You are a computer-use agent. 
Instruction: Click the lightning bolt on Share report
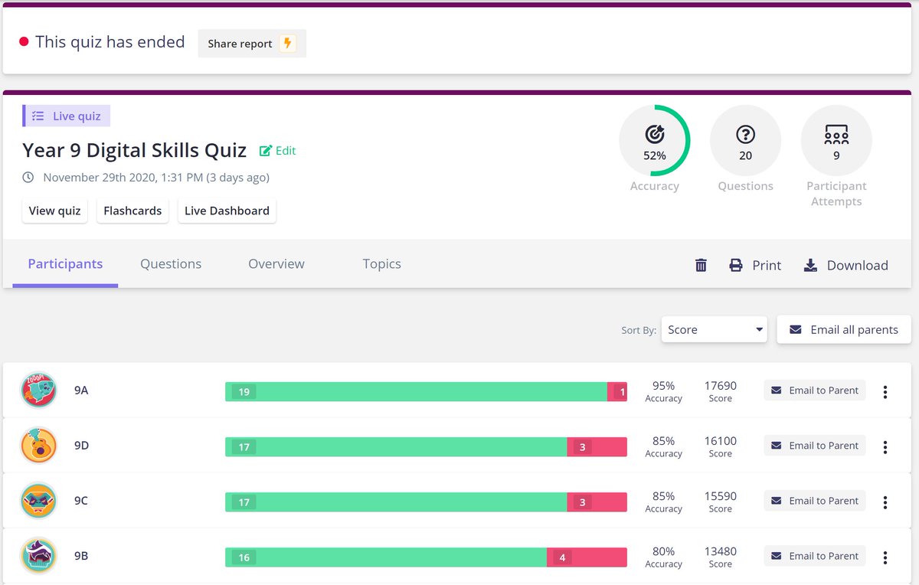tap(288, 44)
